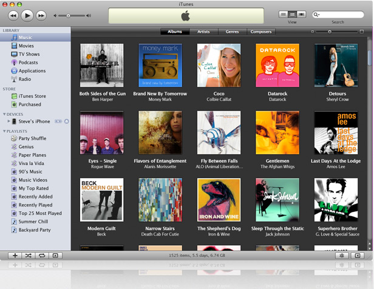
Task: Open My Top Rated playlist
Action: [35, 188]
